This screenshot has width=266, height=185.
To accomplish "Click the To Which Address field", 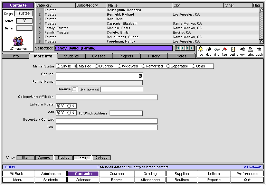I will point(126,113).
